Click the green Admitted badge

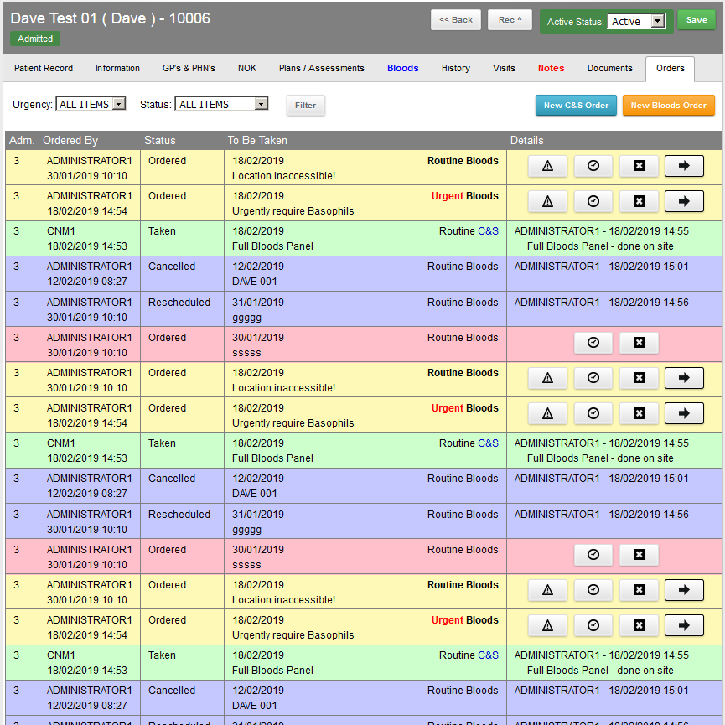[x=34, y=39]
